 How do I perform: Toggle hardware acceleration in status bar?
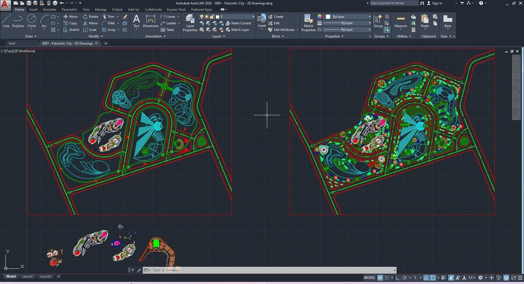pyautogui.click(x=506, y=278)
